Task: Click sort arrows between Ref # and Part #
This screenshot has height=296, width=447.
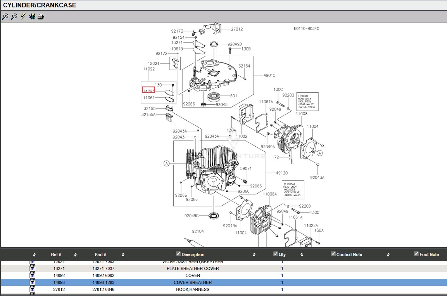Action: point(75,255)
